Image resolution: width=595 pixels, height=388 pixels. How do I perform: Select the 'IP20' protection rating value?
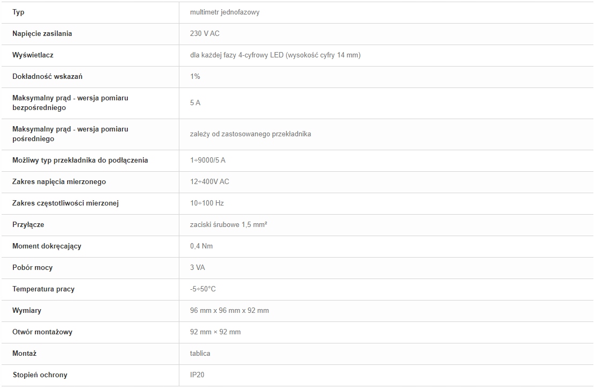point(197,375)
